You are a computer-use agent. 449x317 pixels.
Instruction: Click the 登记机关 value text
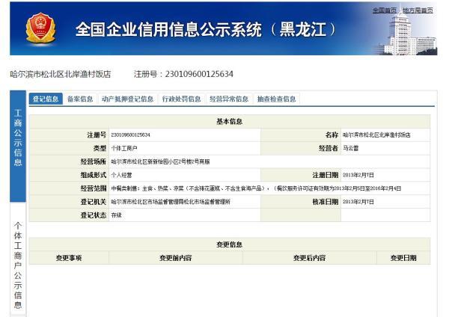[171, 202]
